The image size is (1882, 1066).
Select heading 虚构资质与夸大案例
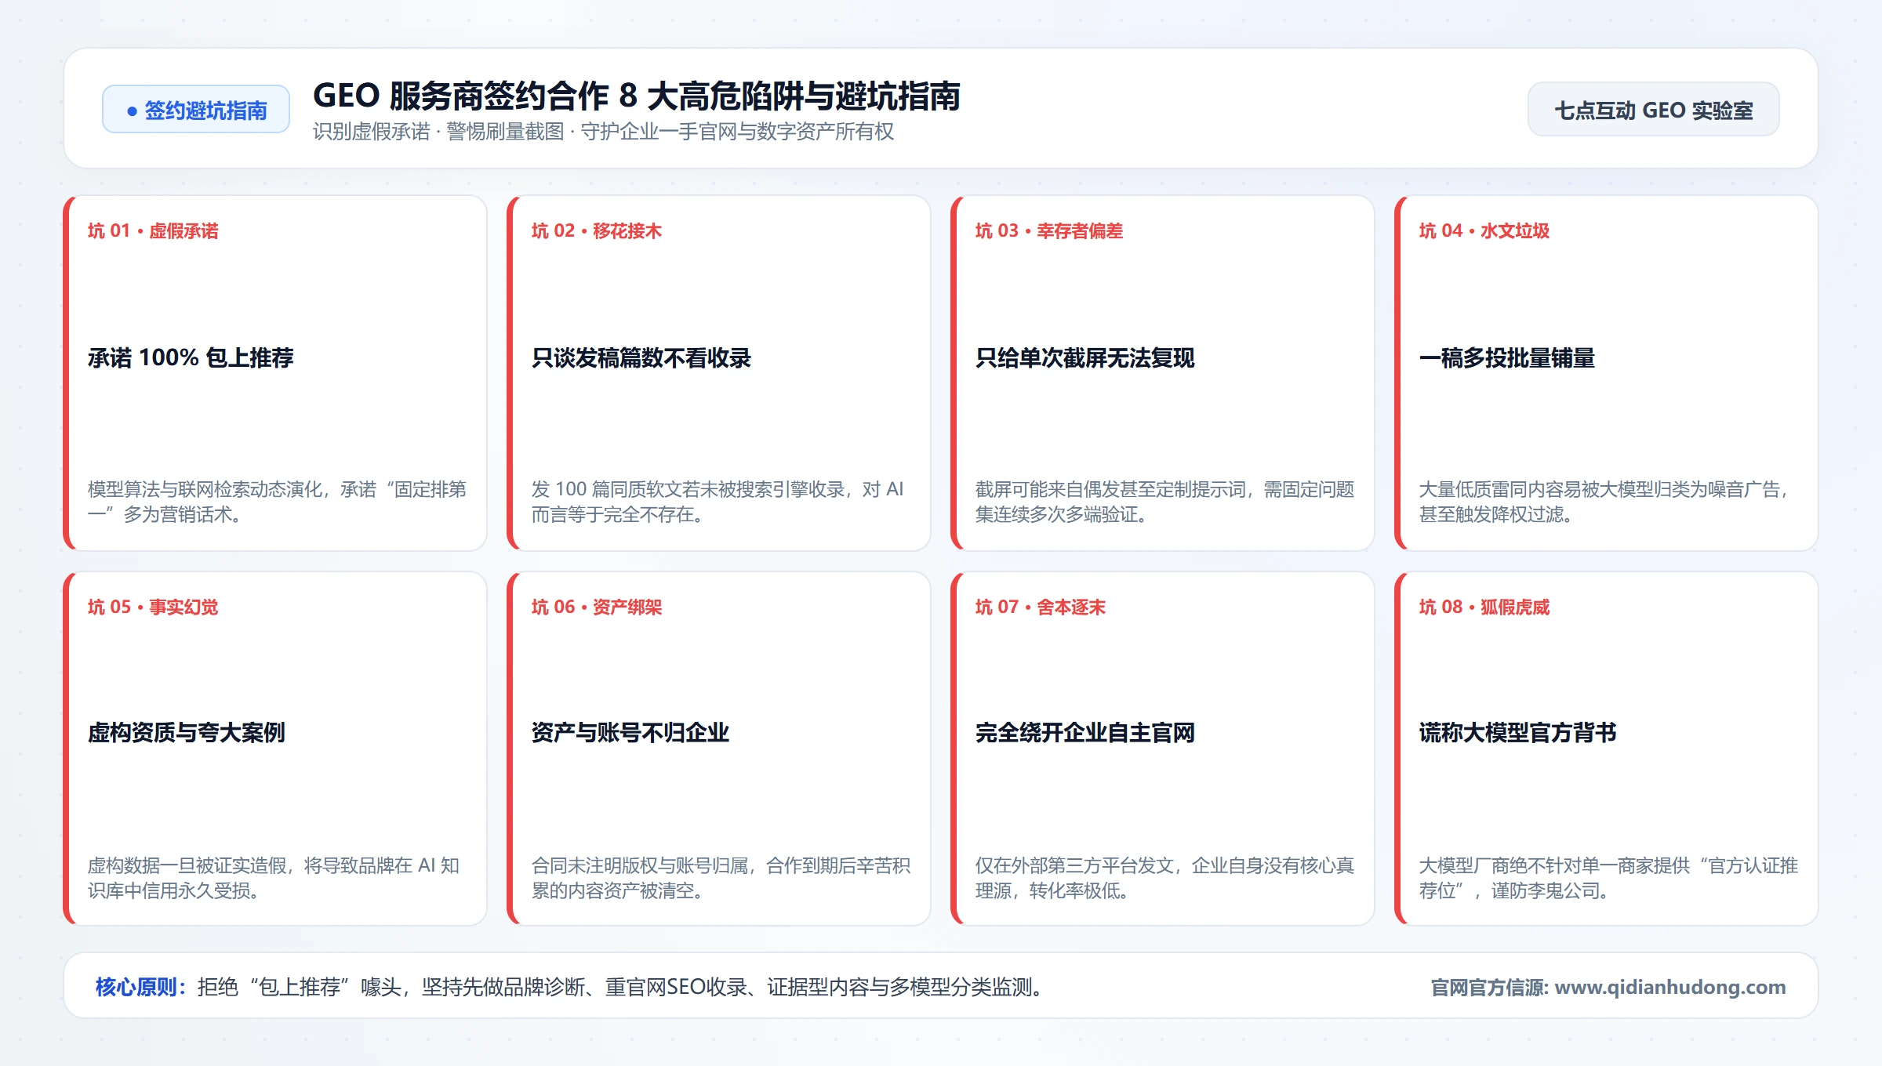[187, 733]
